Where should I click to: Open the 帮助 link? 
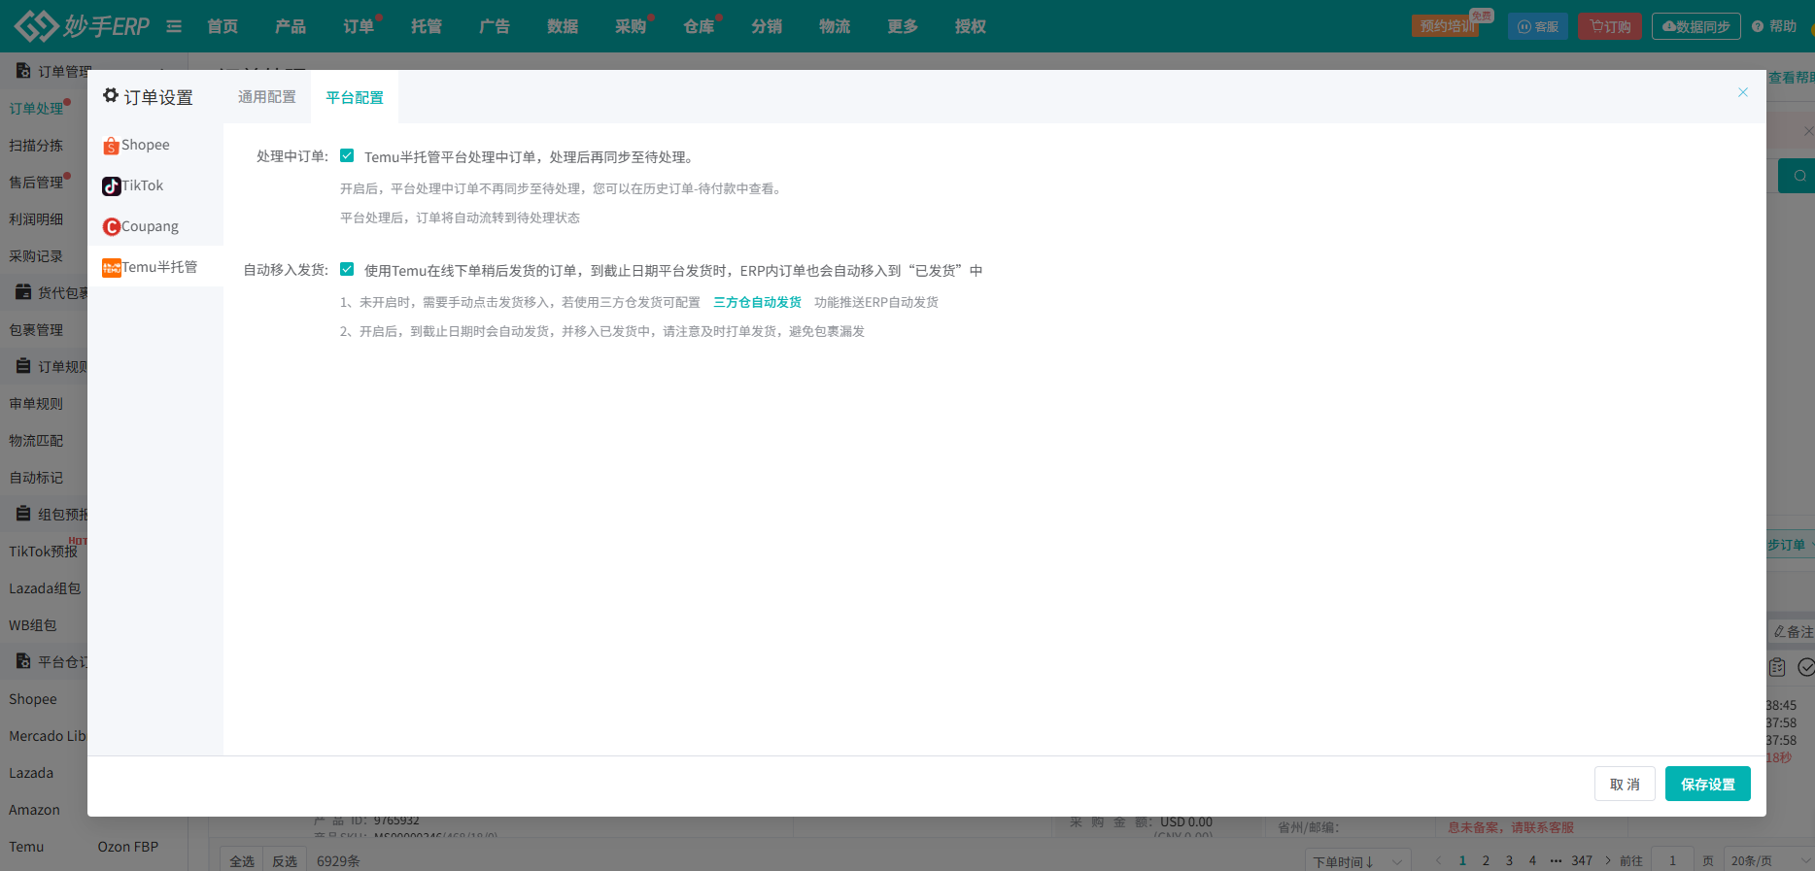[1774, 26]
